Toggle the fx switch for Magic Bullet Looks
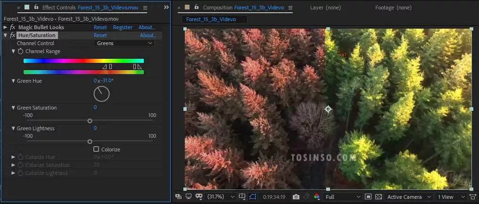Screen dimensions: 479x204 click(x=13, y=27)
